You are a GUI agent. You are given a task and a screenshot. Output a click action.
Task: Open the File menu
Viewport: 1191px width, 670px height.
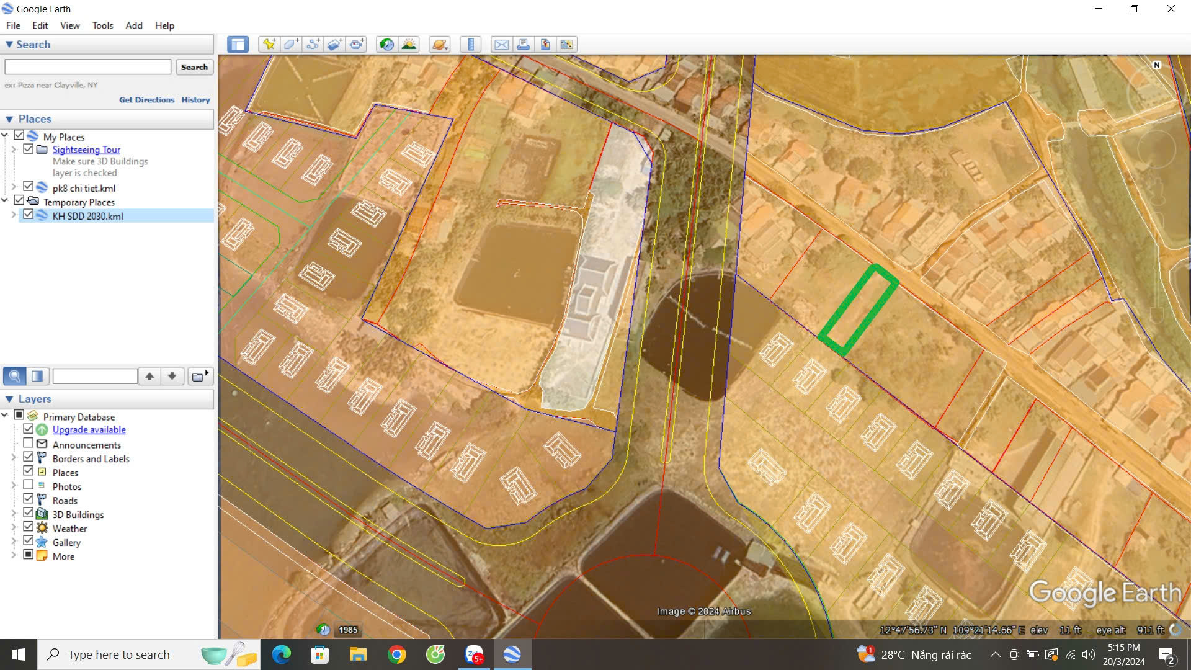[x=13, y=25]
